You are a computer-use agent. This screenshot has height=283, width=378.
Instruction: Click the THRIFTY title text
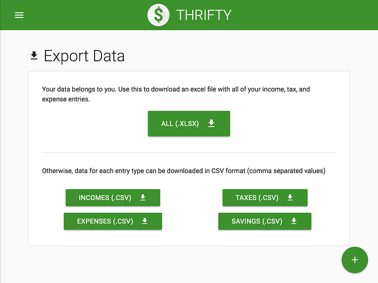pyautogui.click(x=204, y=15)
